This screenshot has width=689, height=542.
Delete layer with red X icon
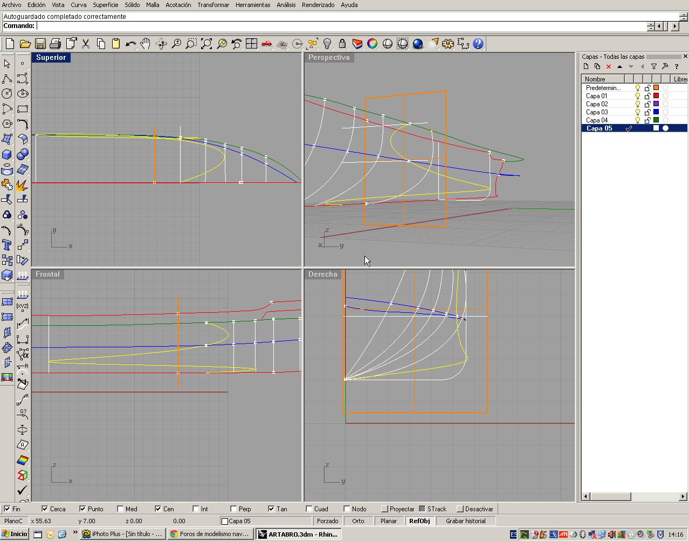coord(609,66)
